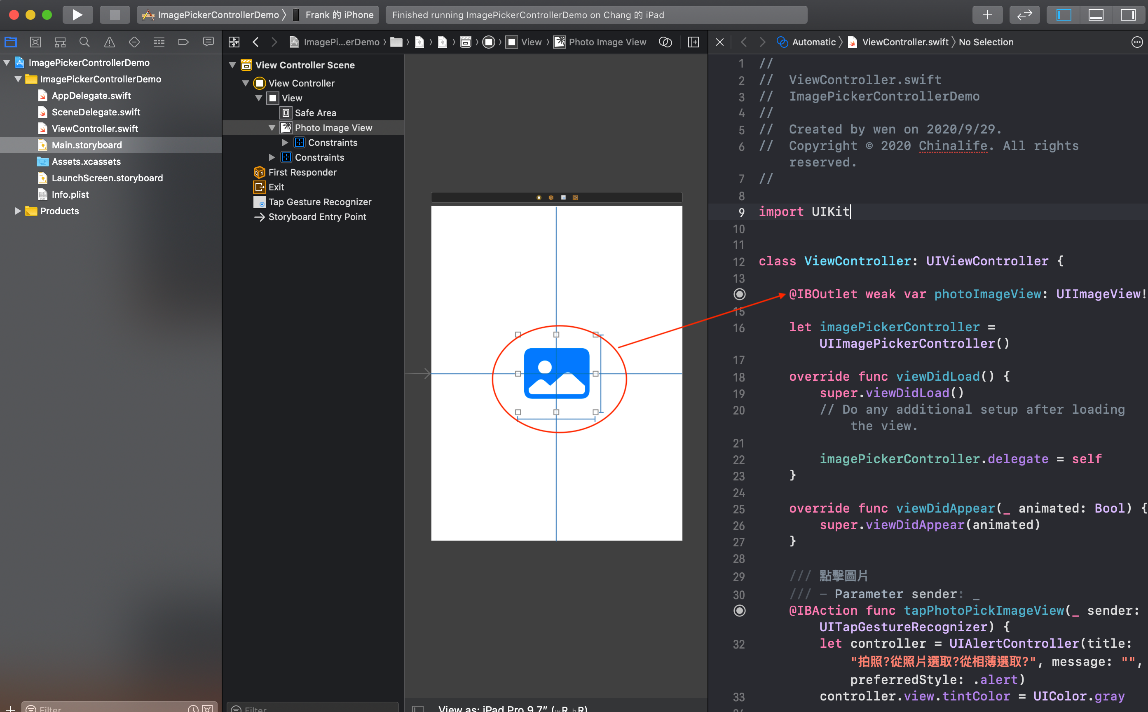Click the photoImageView IBOutlet connection circle
The image size is (1148, 712).
(x=739, y=294)
